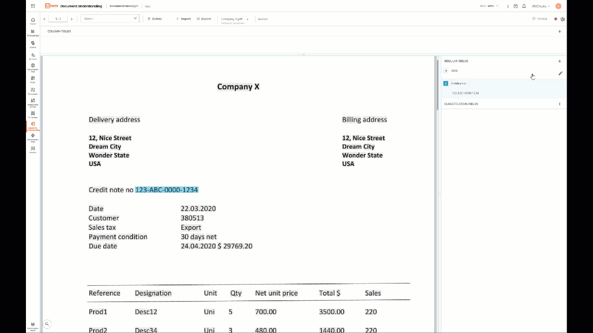Open the app launcher grid icon
Image resolution: width=593 pixels, height=333 pixels.
(33, 6)
